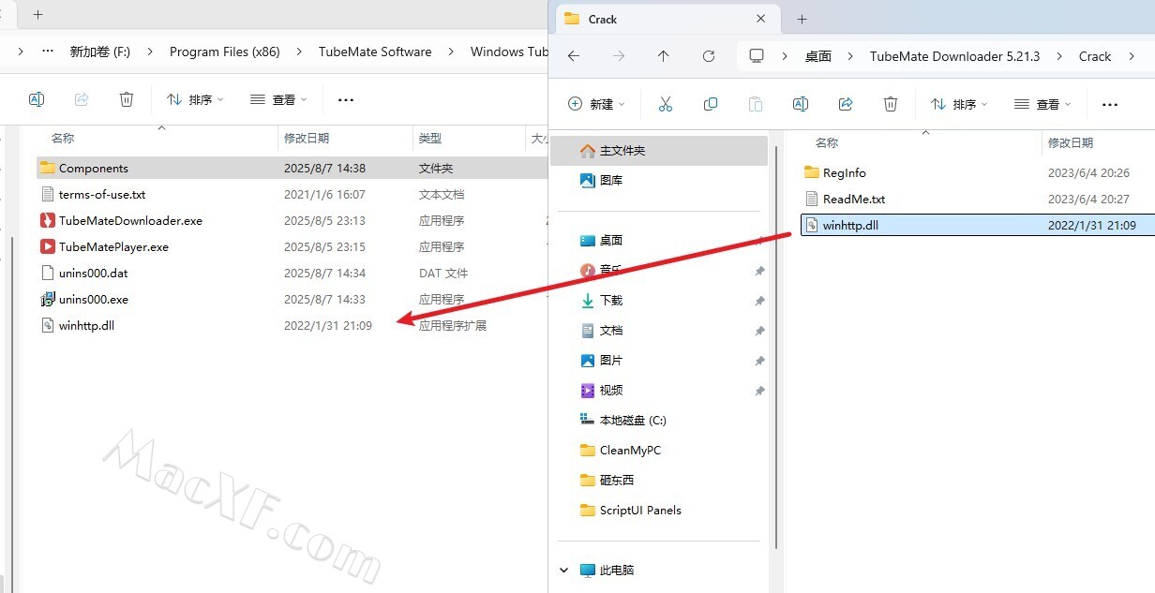Image resolution: width=1155 pixels, height=593 pixels.
Task: Click the Components folder icon
Action: tap(48, 169)
